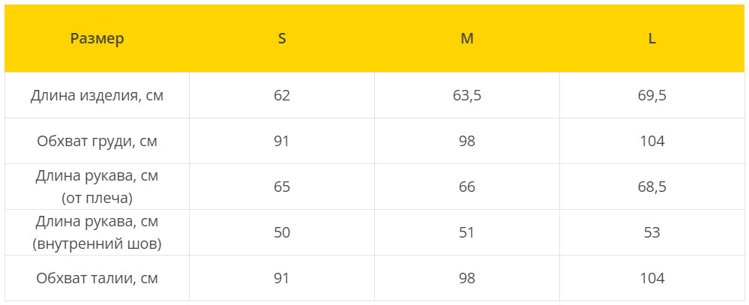Click inner seam sleeve value 53
The height and width of the screenshot is (305, 749).
click(x=652, y=232)
